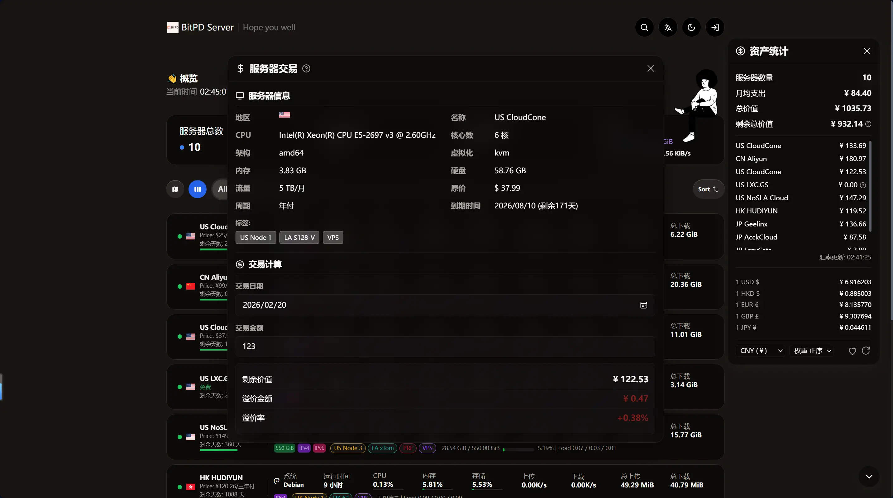The width and height of the screenshot is (893, 498).
Task: Click the US Node 1 tag
Action: [256, 237]
